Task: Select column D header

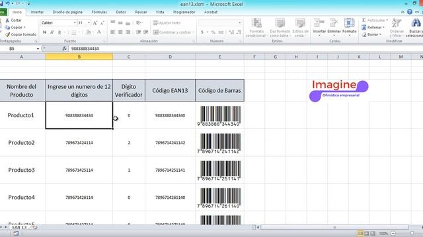Action: tap(170, 57)
